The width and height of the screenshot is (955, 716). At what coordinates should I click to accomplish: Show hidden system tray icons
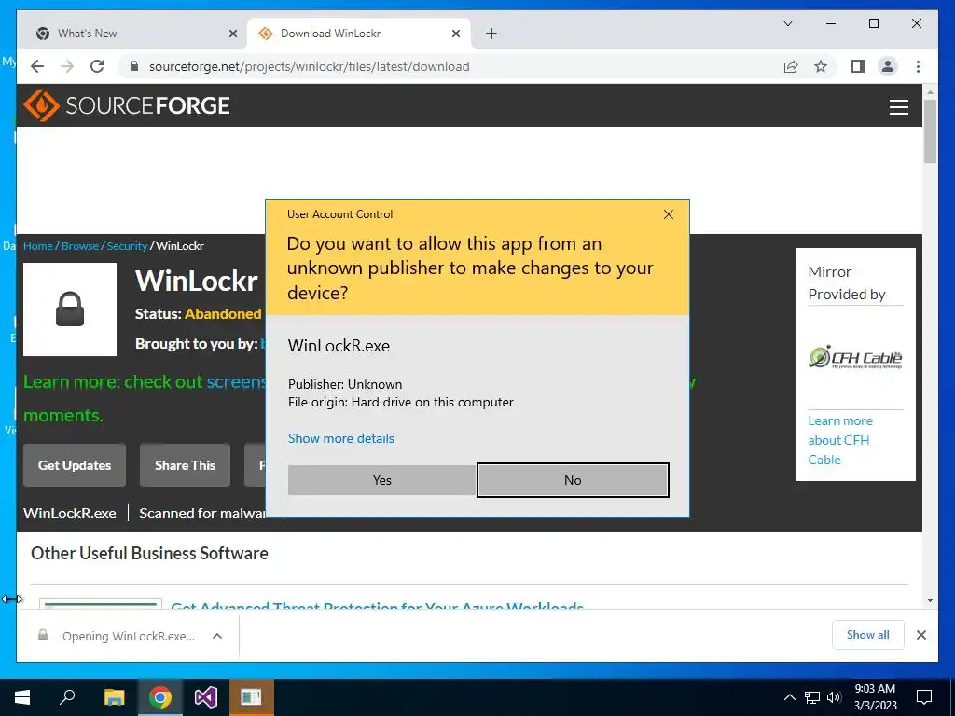coord(789,697)
